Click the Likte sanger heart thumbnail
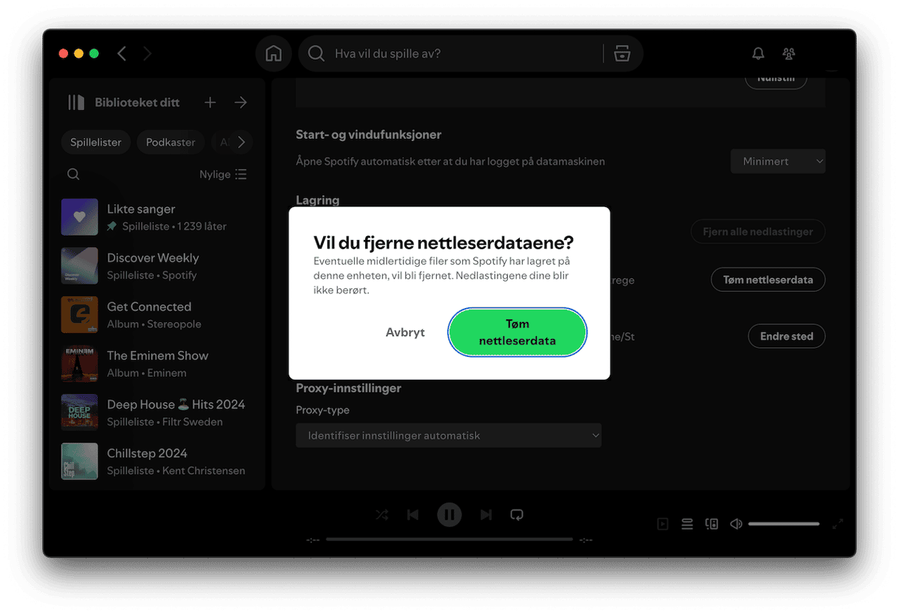The image size is (899, 614). (x=80, y=217)
